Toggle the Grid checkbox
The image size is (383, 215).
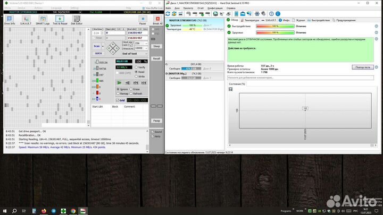[118, 100]
